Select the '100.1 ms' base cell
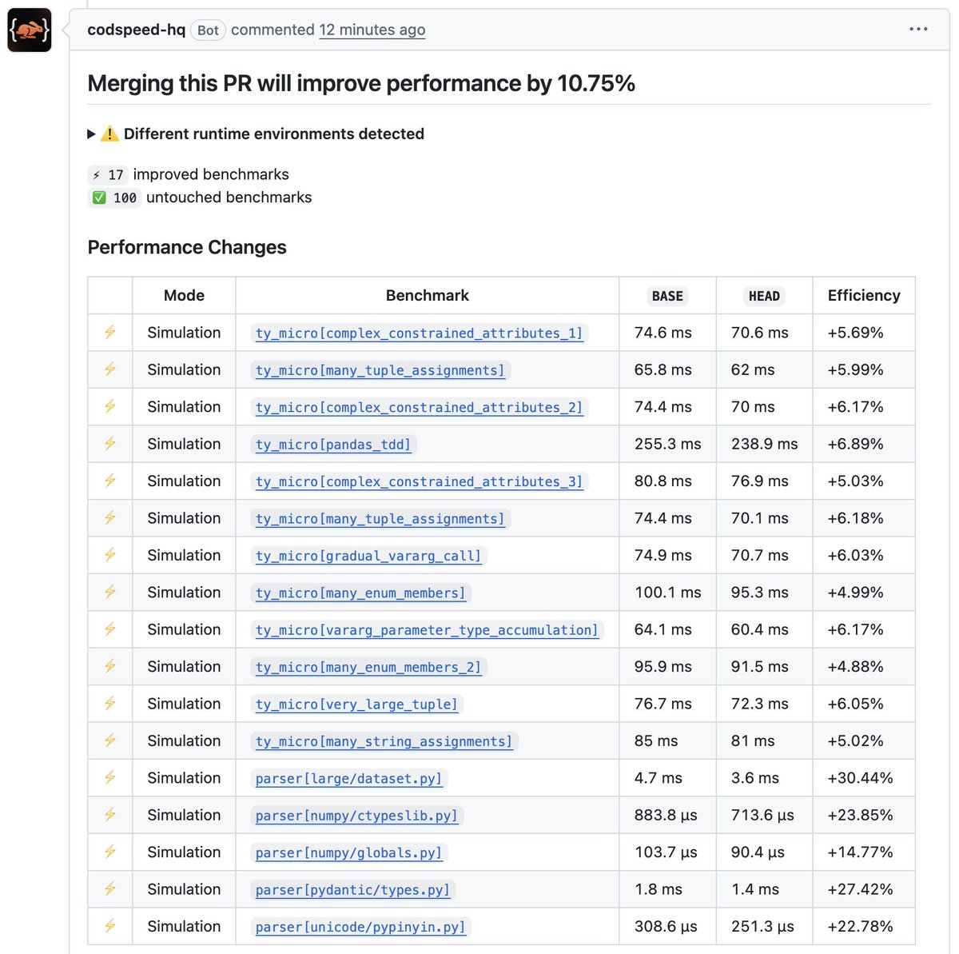The height and width of the screenshot is (954, 959). pyautogui.click(x=668, y=592)
